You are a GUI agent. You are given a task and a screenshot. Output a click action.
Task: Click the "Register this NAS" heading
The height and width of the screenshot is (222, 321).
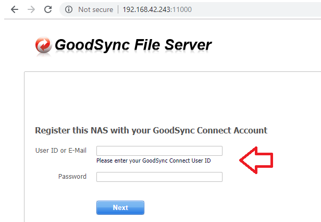point(151,130)
